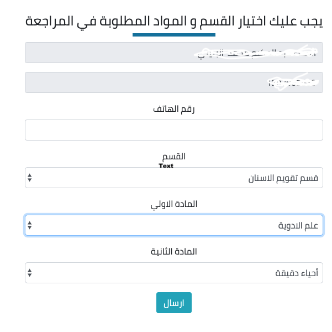Click the المادة الثانية label

[173, 252]
